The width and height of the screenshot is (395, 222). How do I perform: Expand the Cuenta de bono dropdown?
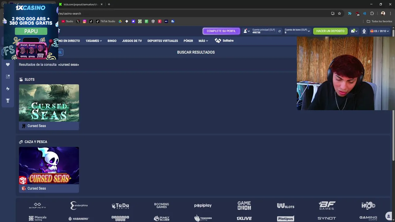[x=297, y=31]
